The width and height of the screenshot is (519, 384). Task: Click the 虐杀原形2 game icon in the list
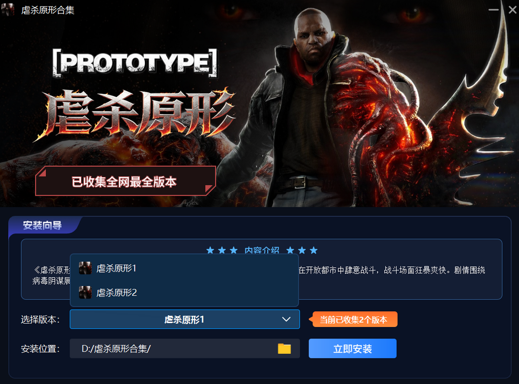click(x=85, y=292)
